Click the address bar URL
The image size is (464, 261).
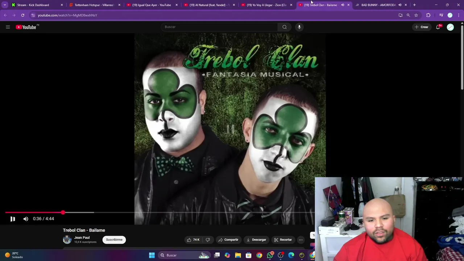(67, 15)
